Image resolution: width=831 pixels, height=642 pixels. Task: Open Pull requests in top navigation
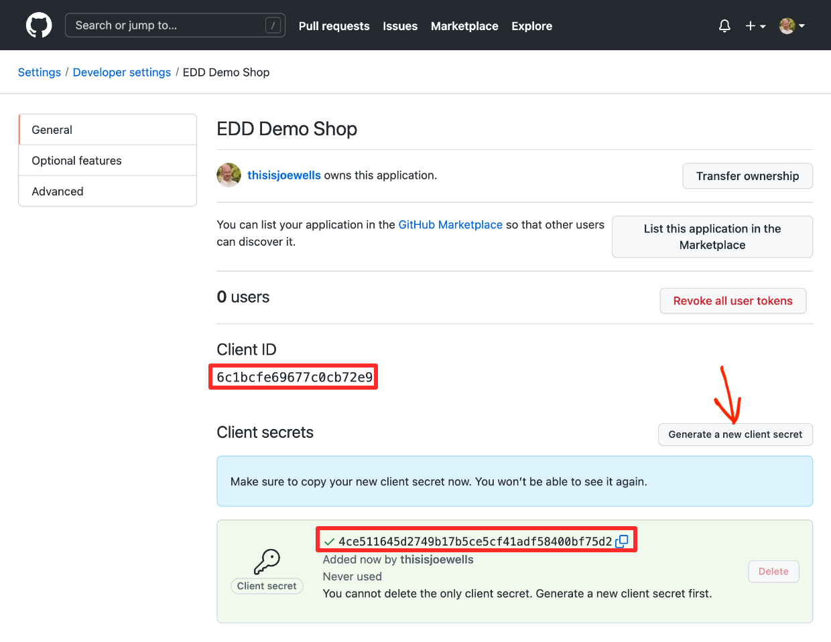(x=334, y=26)
